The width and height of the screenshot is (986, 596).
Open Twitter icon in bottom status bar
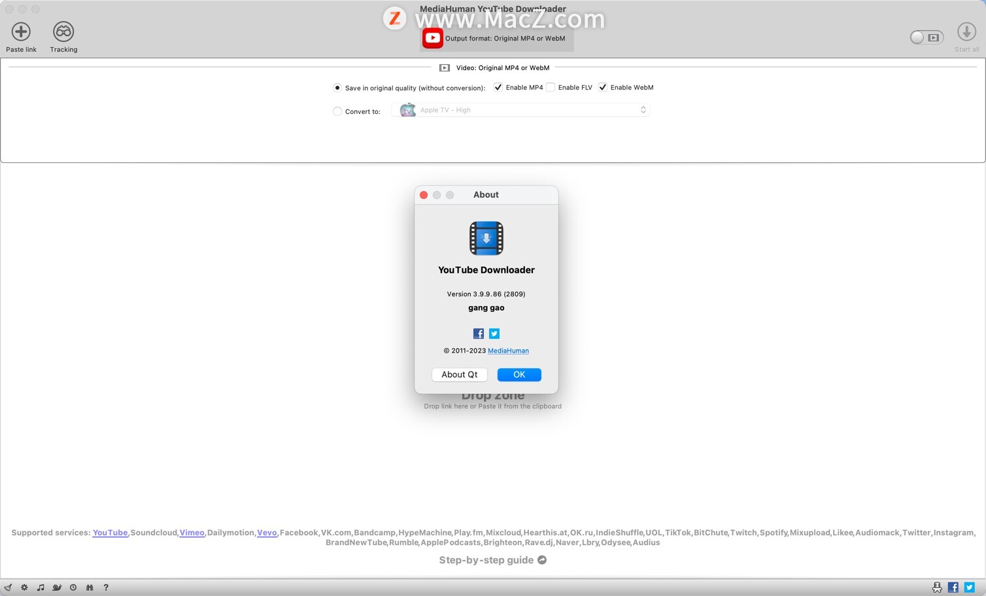pos(970,587)
